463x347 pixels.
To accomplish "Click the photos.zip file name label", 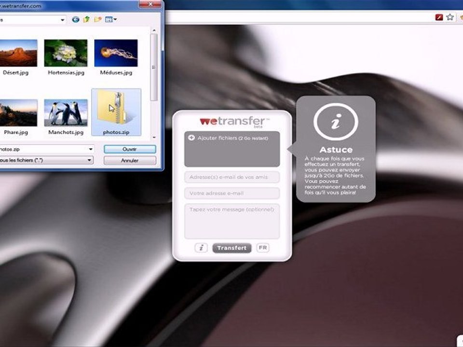I will tap(116, 132).
